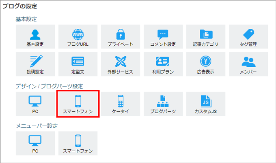Select スマートフォン under メニューバー設定
The width and height of the screenshot is (276, 163).
coord(78,143)
